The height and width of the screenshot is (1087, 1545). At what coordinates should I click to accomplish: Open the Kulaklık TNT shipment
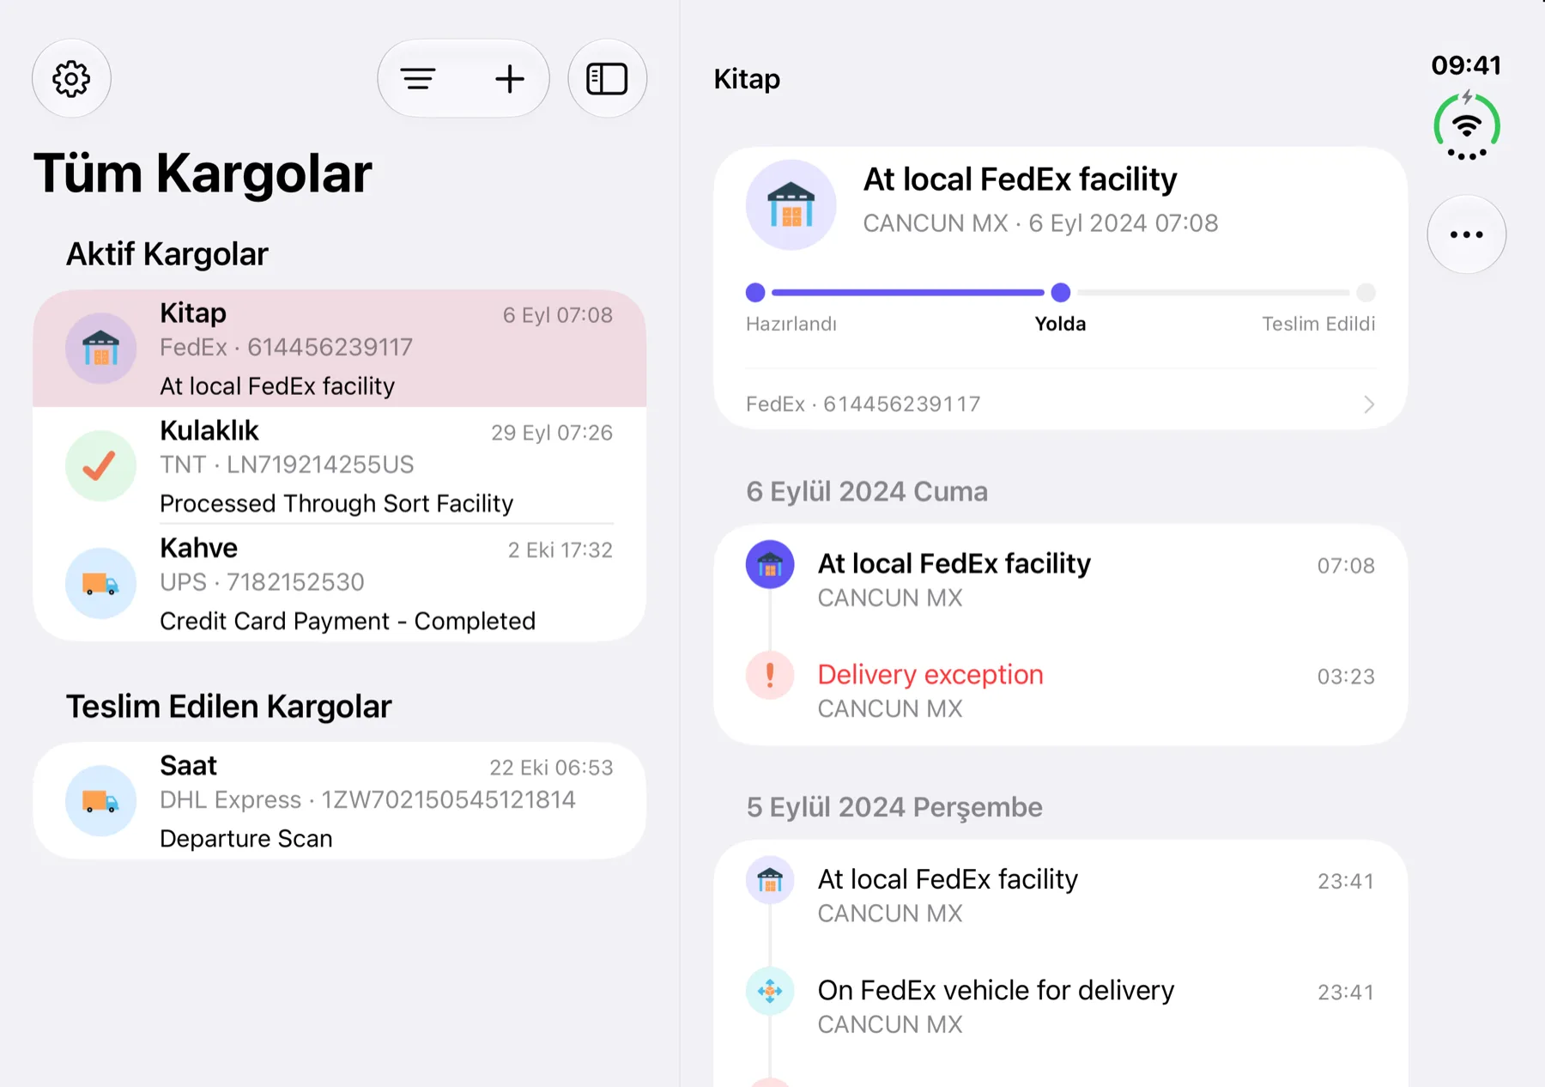coord(340,465)
